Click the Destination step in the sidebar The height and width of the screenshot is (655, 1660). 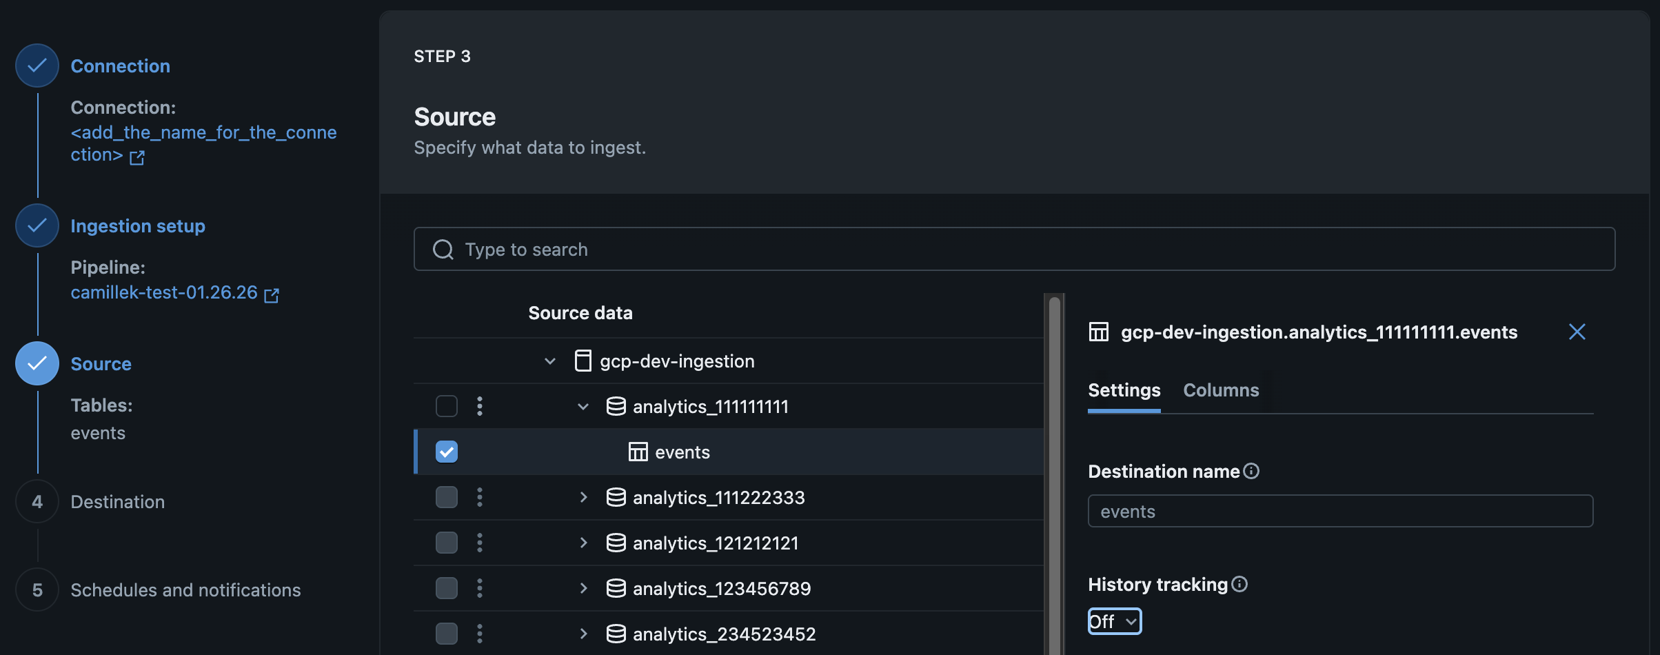(117, 501)
